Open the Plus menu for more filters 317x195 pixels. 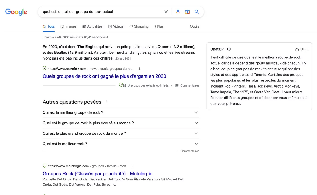(x=159, y=26)
